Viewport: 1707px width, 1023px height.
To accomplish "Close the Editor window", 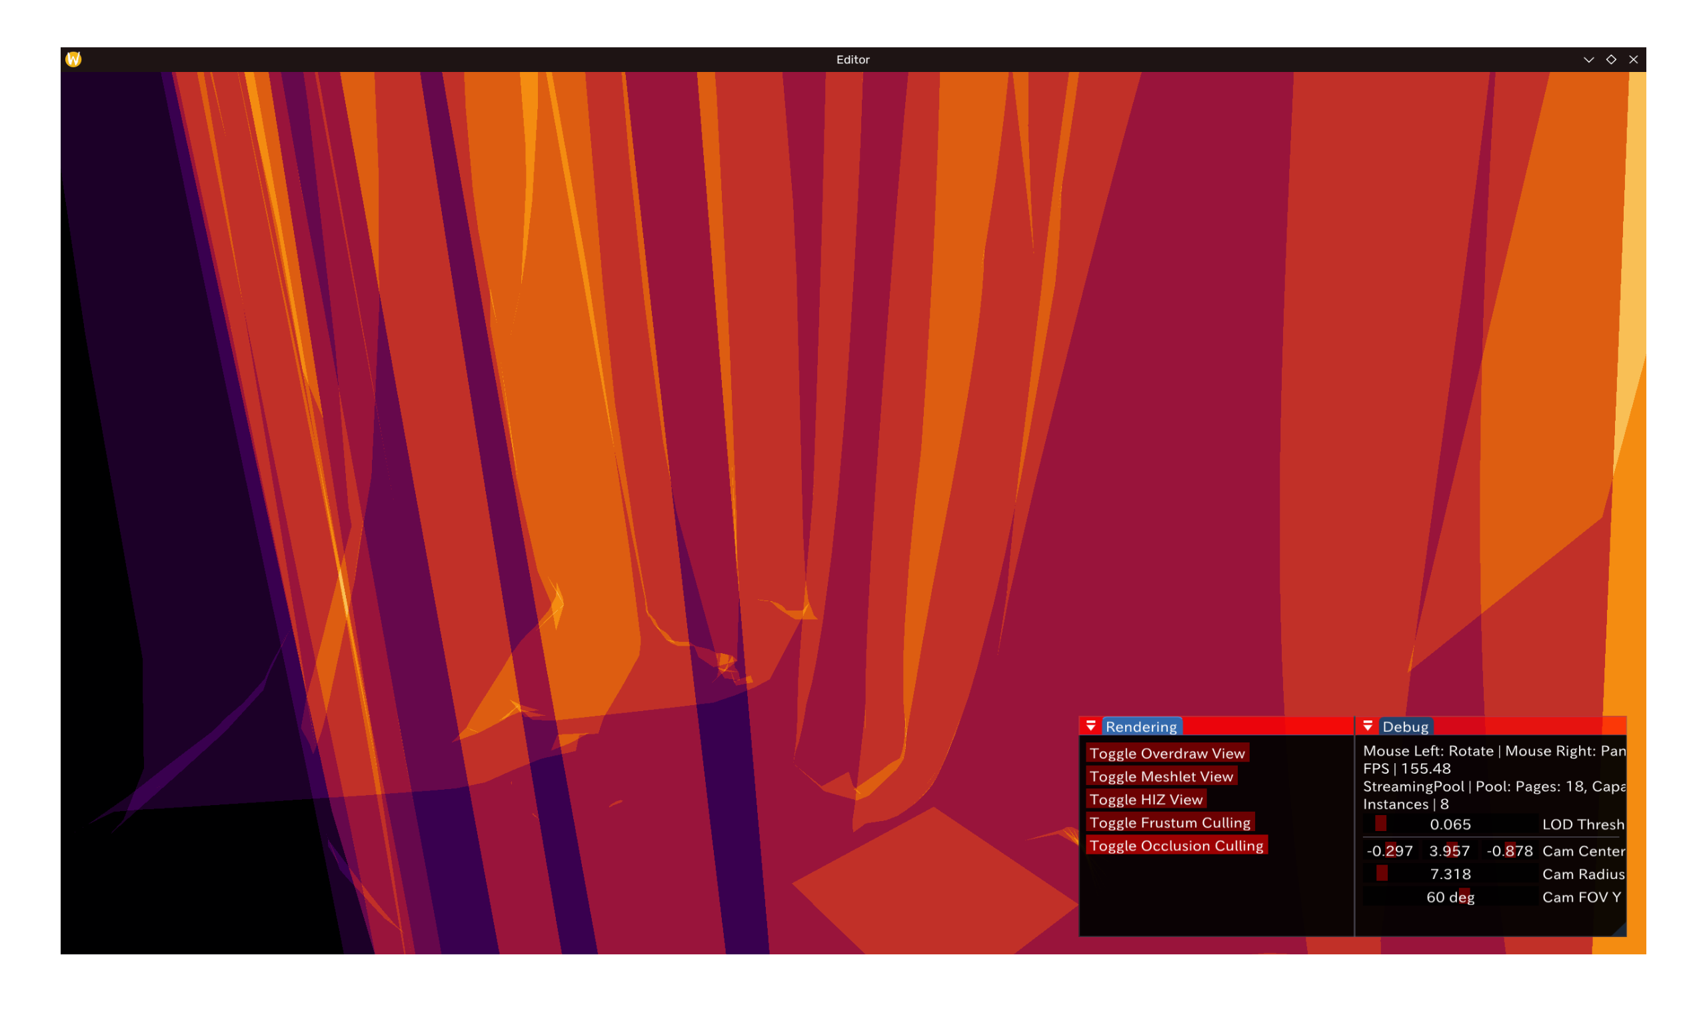I will coord(1633,60).
